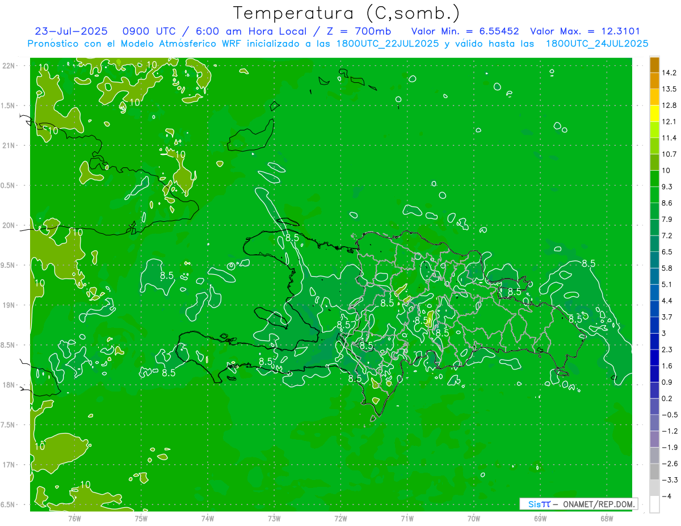Click the 'Valor Max. = 12.3101' value

(x=585, y=31)
